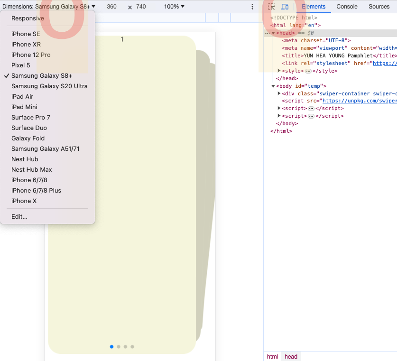Expand the first collapsed script node
The image size is (397, 361).
pos(279,108)
